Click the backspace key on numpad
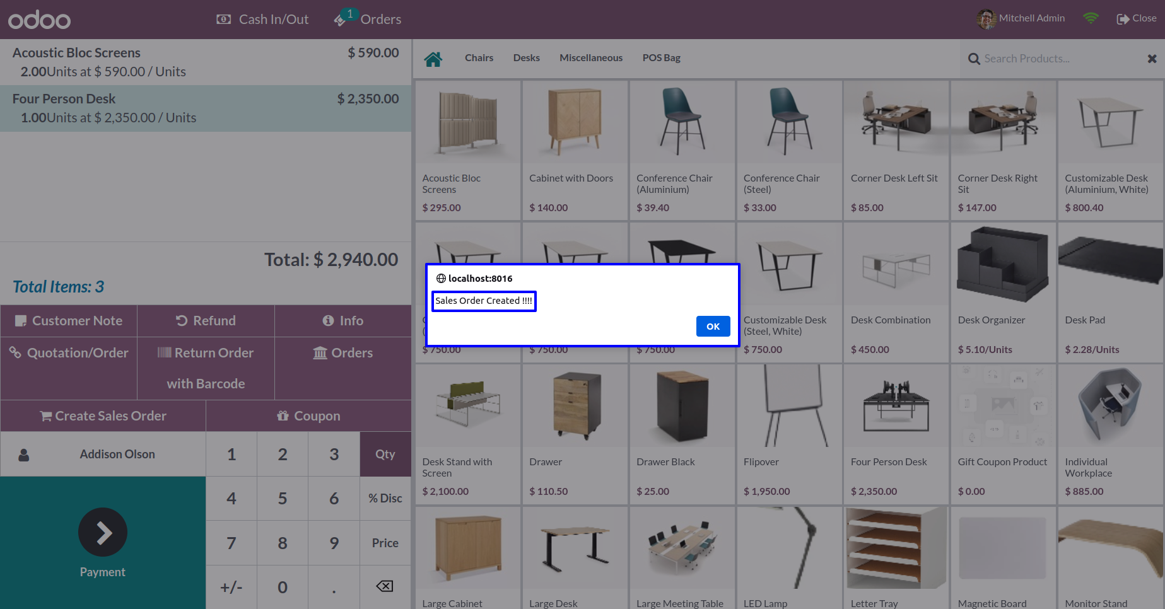This screenshot has height=609, width=1165. pos(385,587)
